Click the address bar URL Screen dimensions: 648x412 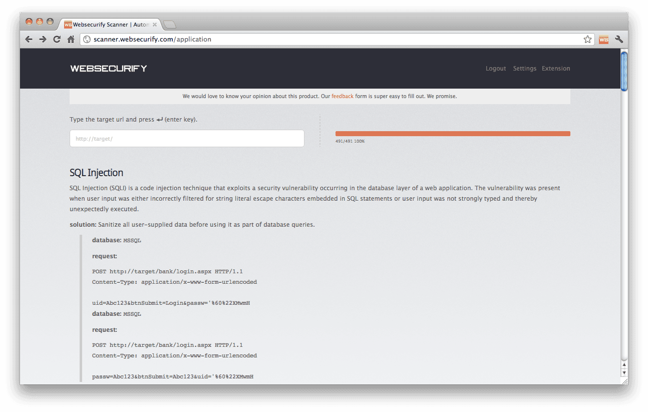pos(152,39)
